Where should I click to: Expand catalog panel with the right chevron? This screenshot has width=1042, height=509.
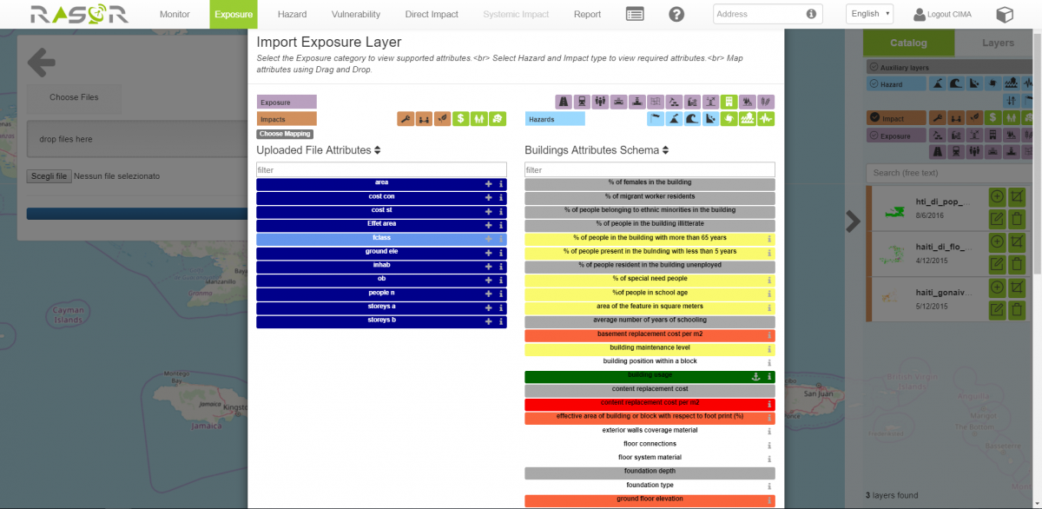click(x=853, y=221)
